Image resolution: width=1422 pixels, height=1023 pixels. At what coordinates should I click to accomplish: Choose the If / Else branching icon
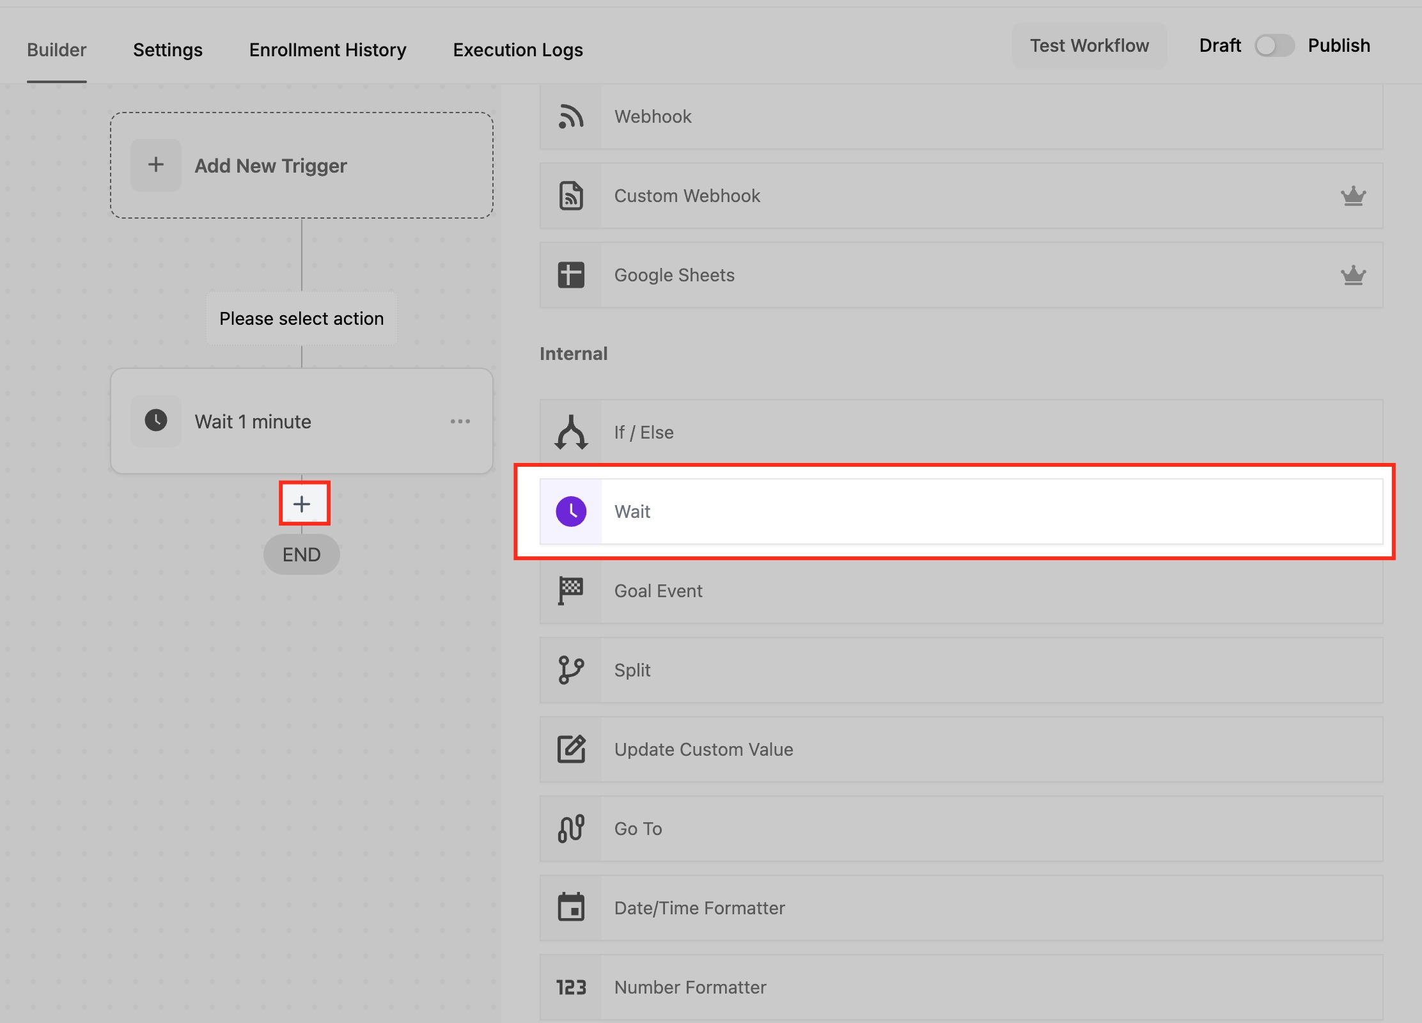tap(571, 432)
